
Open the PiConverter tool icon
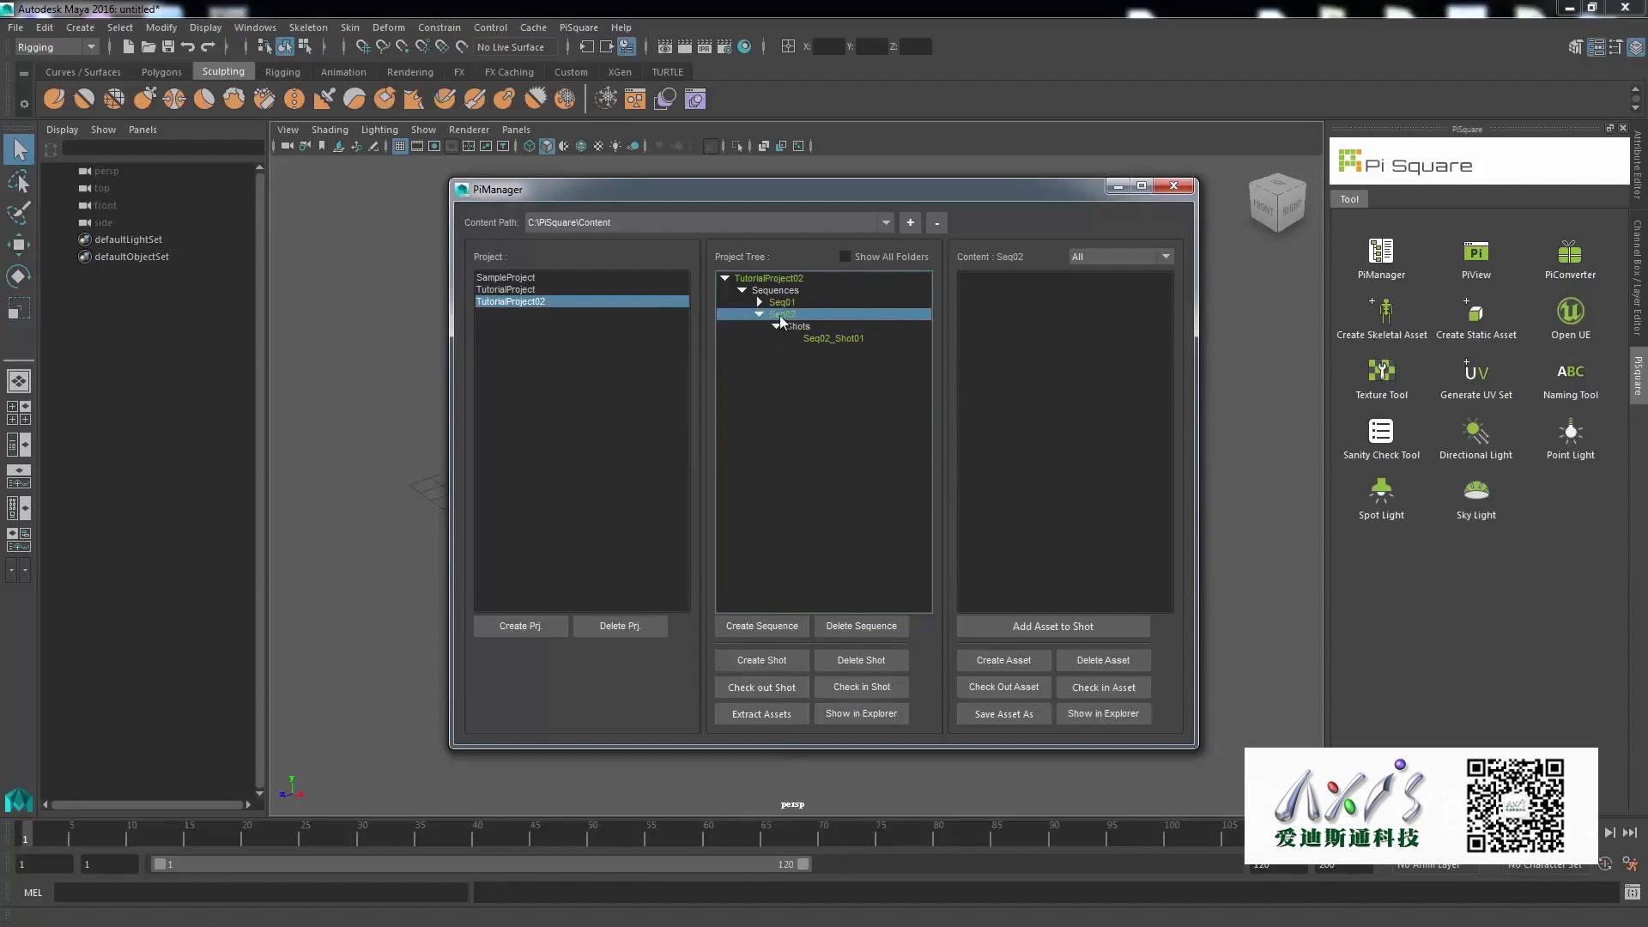tap(1570, 252)
